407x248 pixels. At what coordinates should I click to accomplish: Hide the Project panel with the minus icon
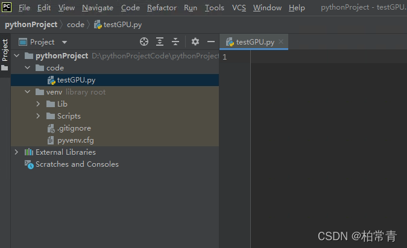coord(211,42)
